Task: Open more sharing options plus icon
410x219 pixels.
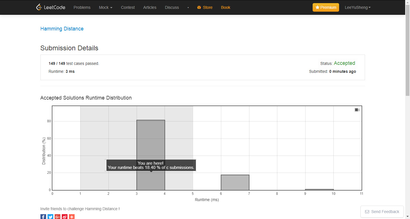Action: pos(72,217)
